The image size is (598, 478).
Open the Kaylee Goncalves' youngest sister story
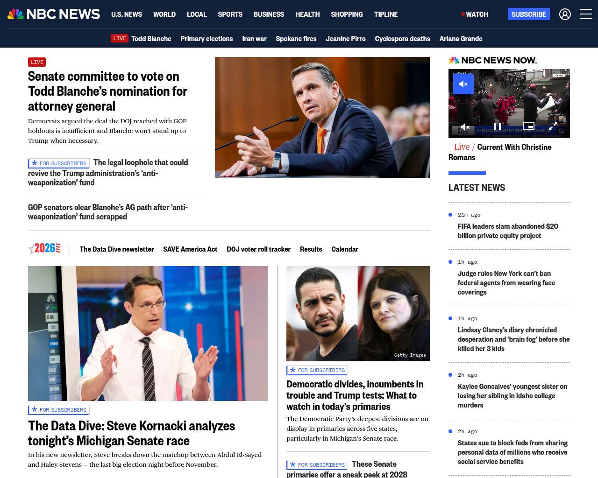pos(513,396)
